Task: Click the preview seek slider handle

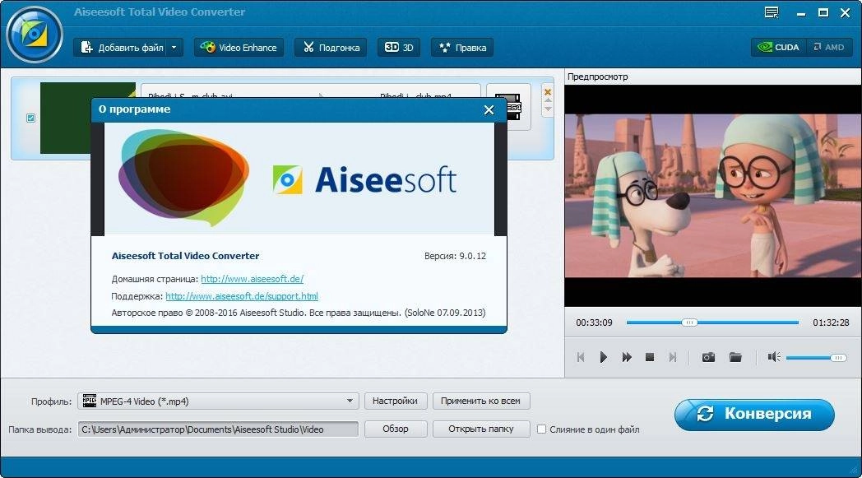Action: click(x=688, y=323)
